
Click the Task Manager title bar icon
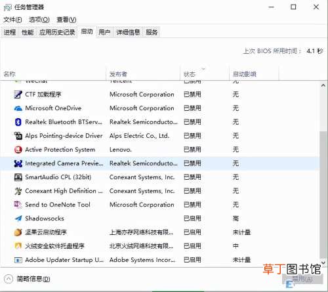pos(7,7)
